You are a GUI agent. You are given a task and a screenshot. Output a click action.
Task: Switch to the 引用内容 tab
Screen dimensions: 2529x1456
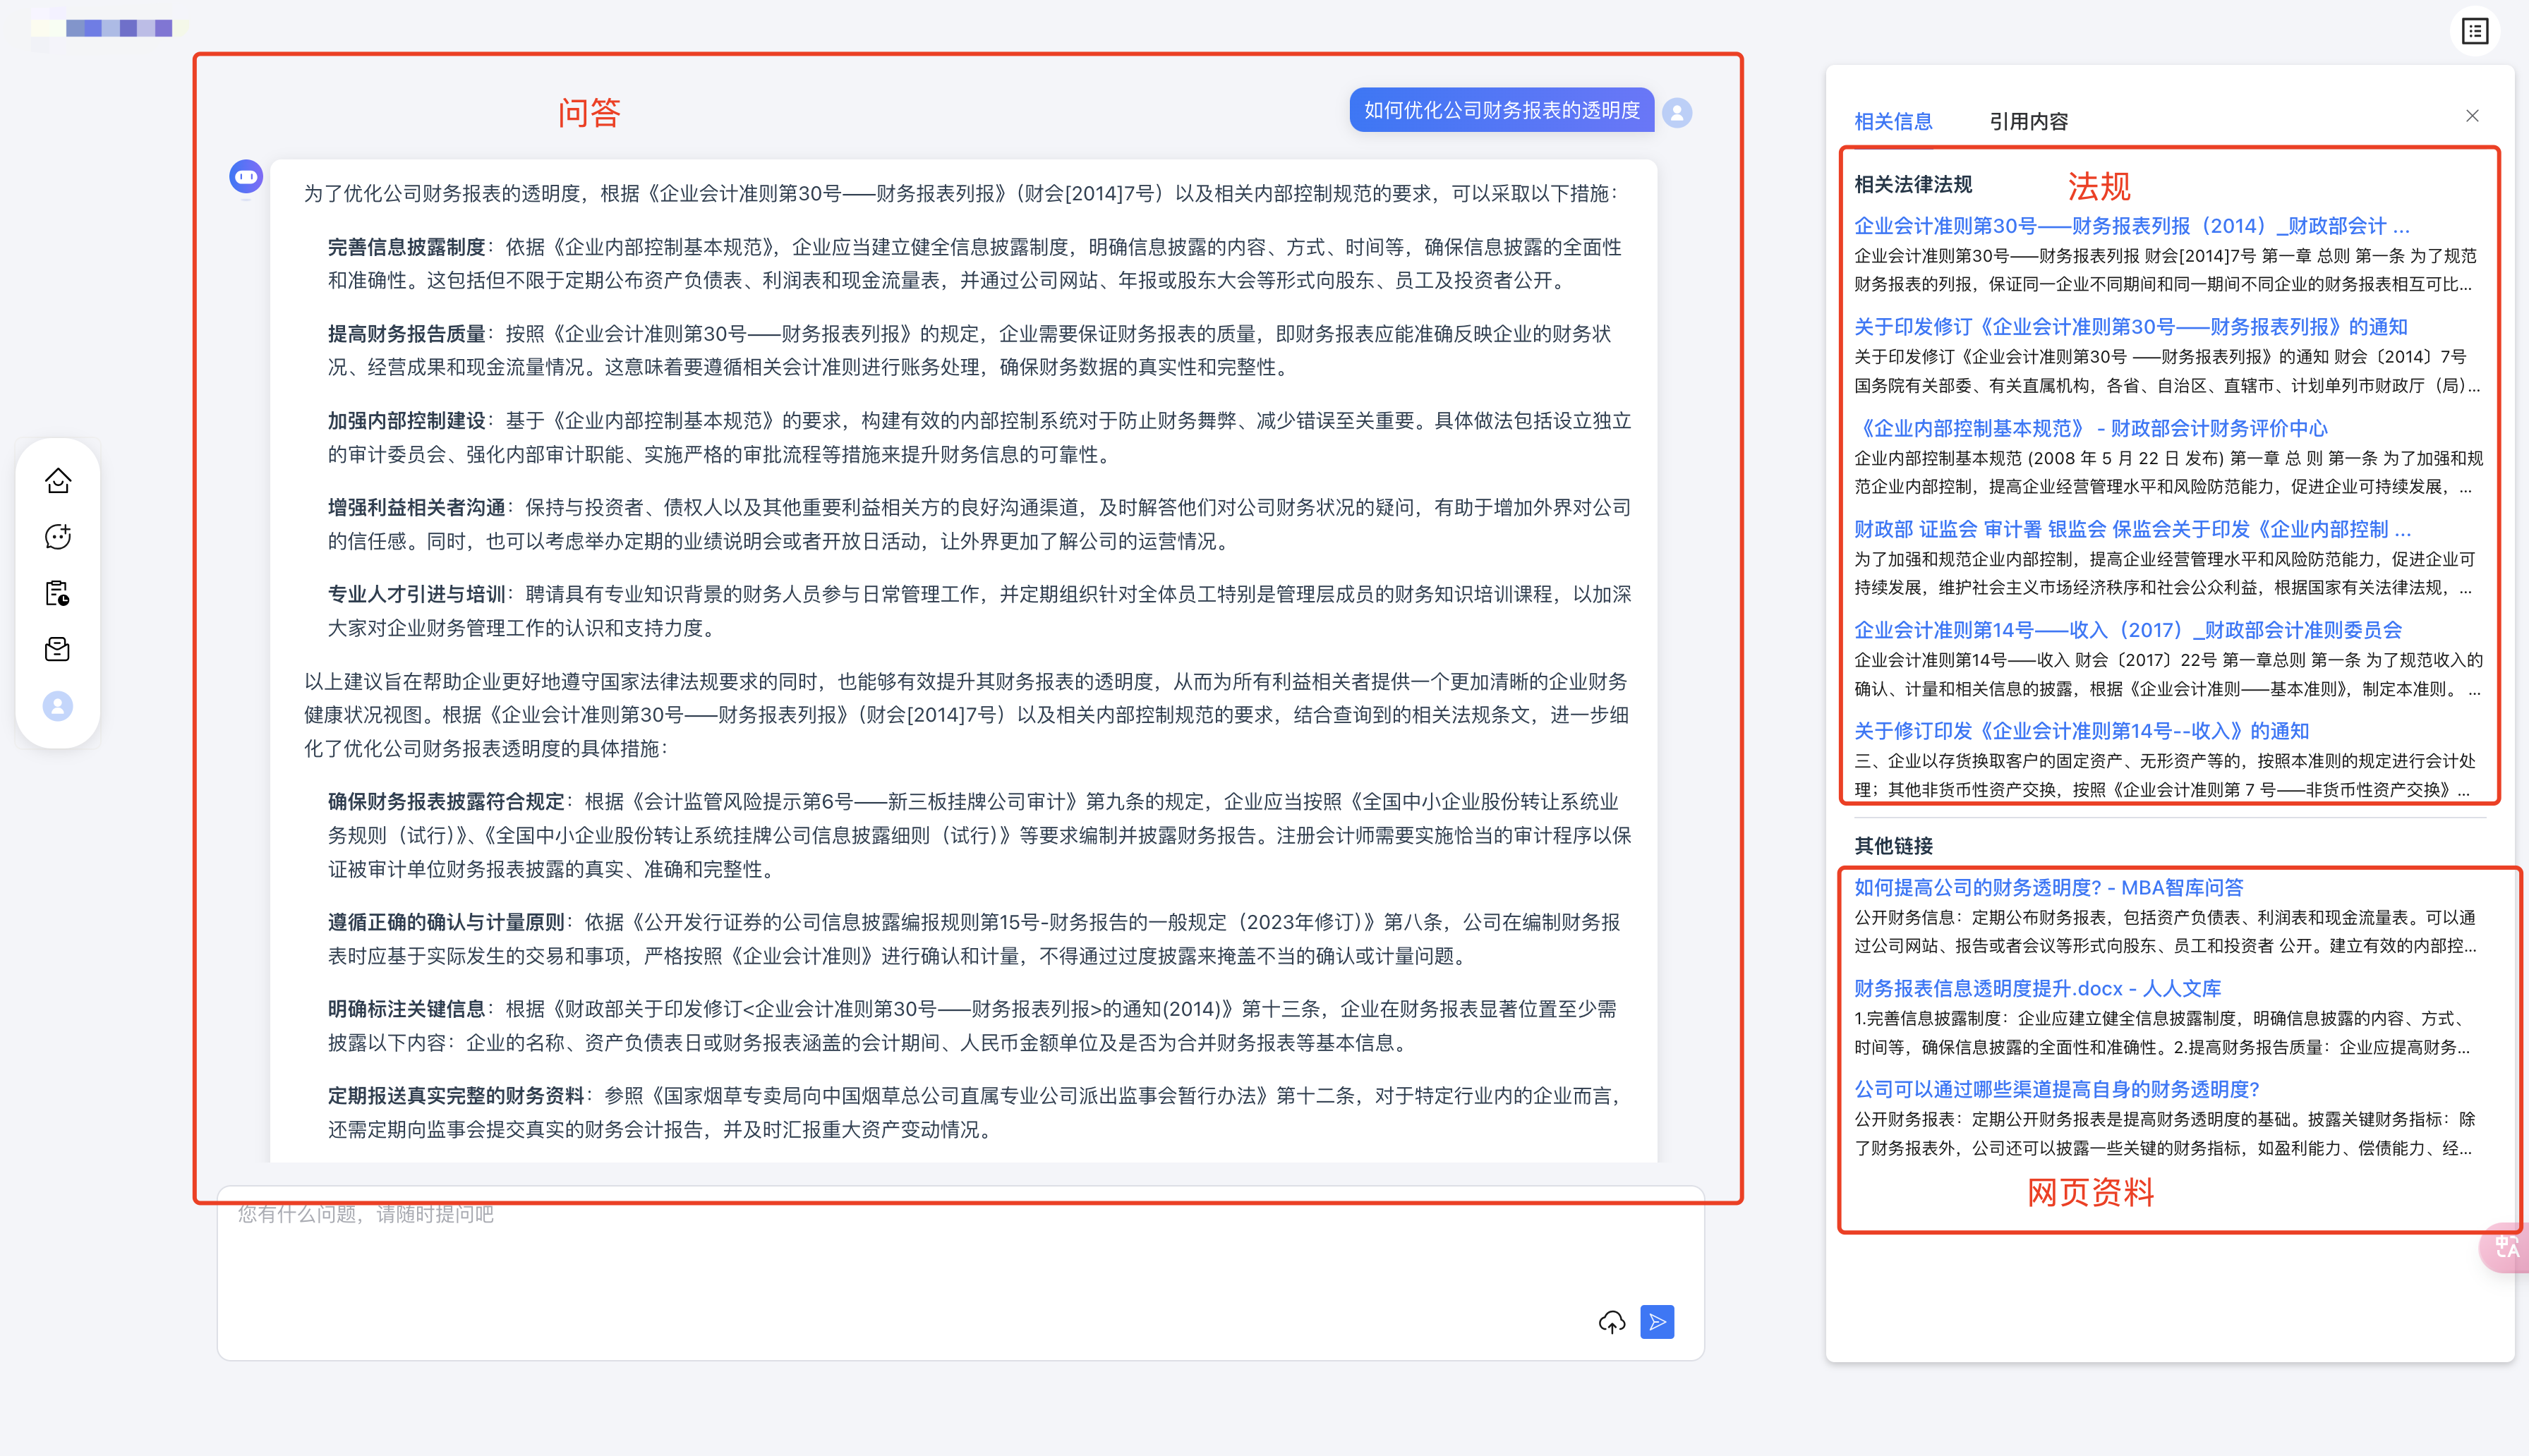coord(2028,121)
